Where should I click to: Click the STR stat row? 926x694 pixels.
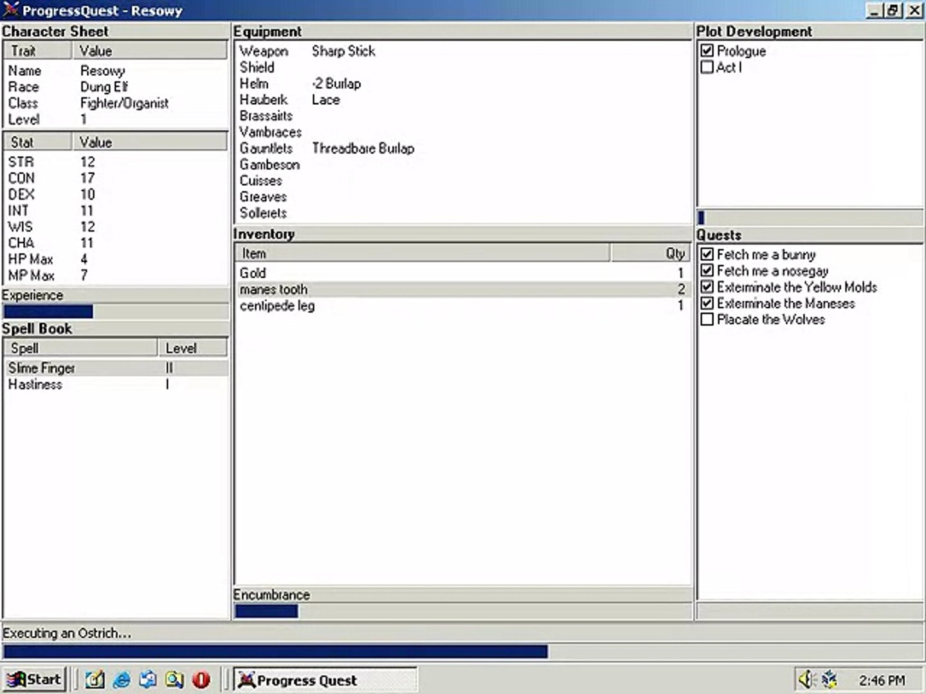tap(116, 162)
